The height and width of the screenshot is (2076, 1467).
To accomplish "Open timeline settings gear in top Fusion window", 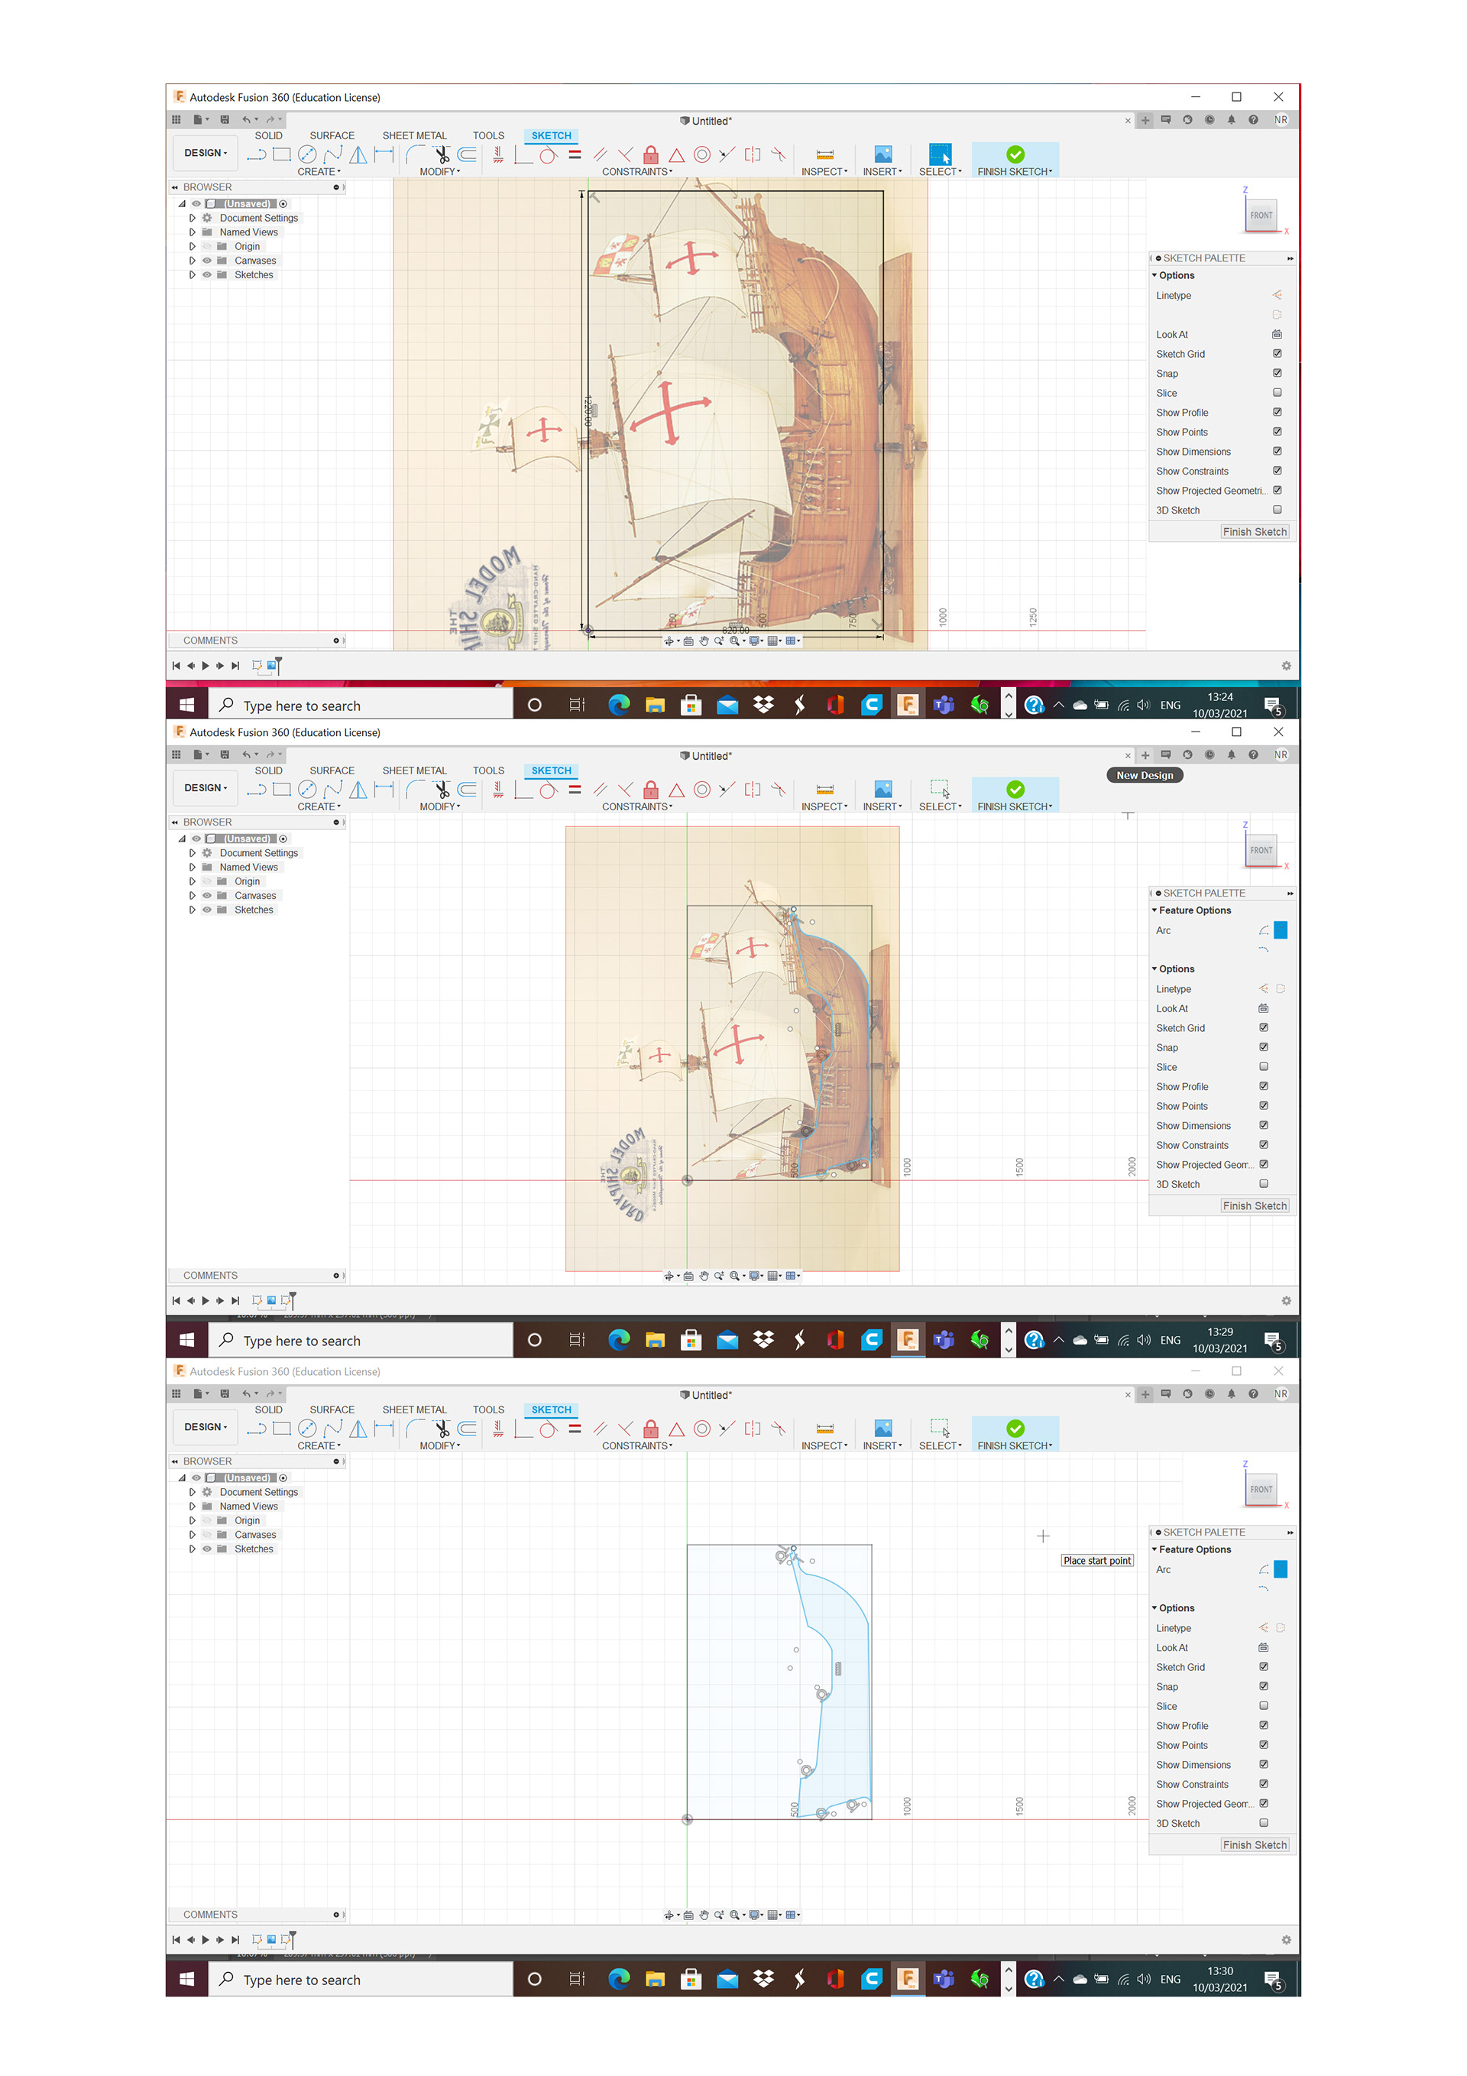I will point(1286,666).
